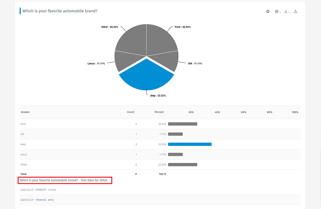Click the Total row of the table

[x=24, y=174]
